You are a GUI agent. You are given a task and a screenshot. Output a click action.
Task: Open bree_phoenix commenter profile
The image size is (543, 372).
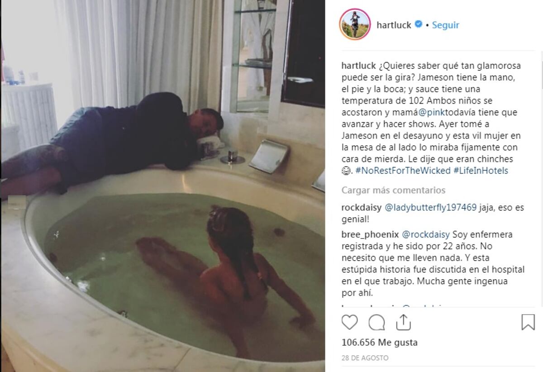[371, 234]
